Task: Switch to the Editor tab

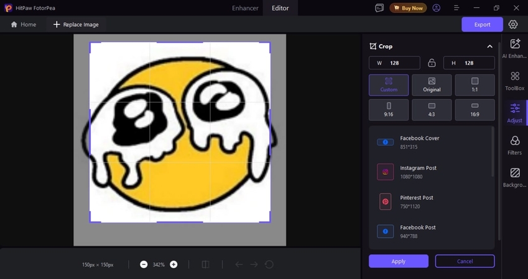Action: pos(280,8)
